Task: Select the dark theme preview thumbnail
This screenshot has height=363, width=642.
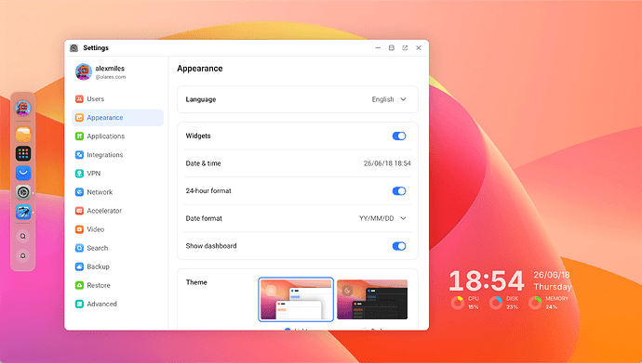Action: click(372, 299)
